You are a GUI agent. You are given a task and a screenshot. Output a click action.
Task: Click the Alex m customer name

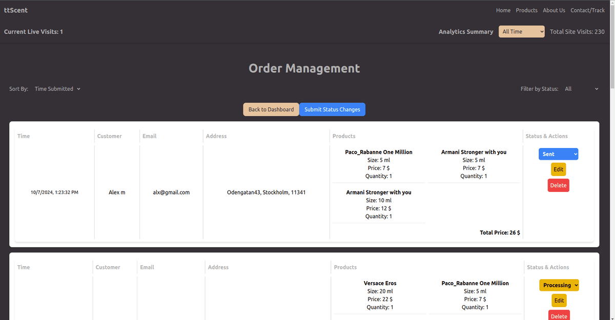coord(117,193)
